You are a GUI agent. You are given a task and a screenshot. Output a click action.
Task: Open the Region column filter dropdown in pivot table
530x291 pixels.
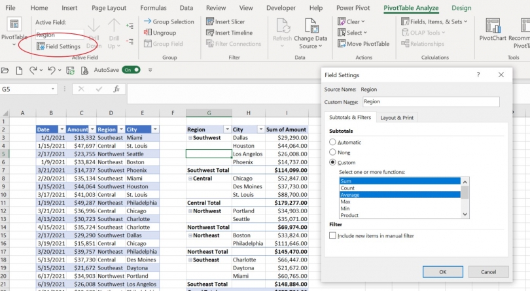pos(227,129)
